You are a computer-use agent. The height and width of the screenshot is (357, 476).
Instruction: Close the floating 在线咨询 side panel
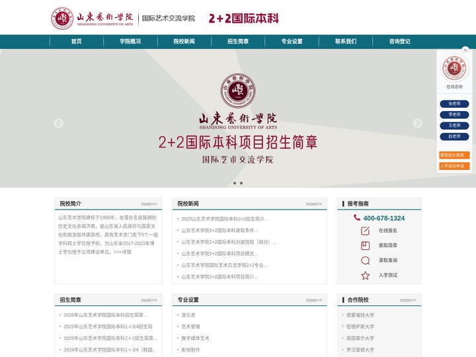tap(465, 50)
